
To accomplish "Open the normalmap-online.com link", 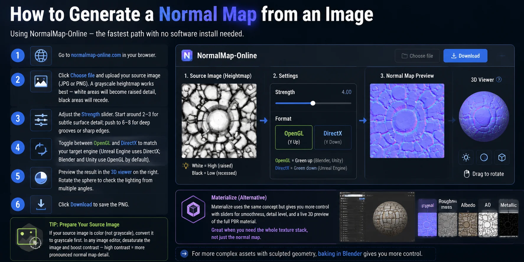I will pos(96,55).
